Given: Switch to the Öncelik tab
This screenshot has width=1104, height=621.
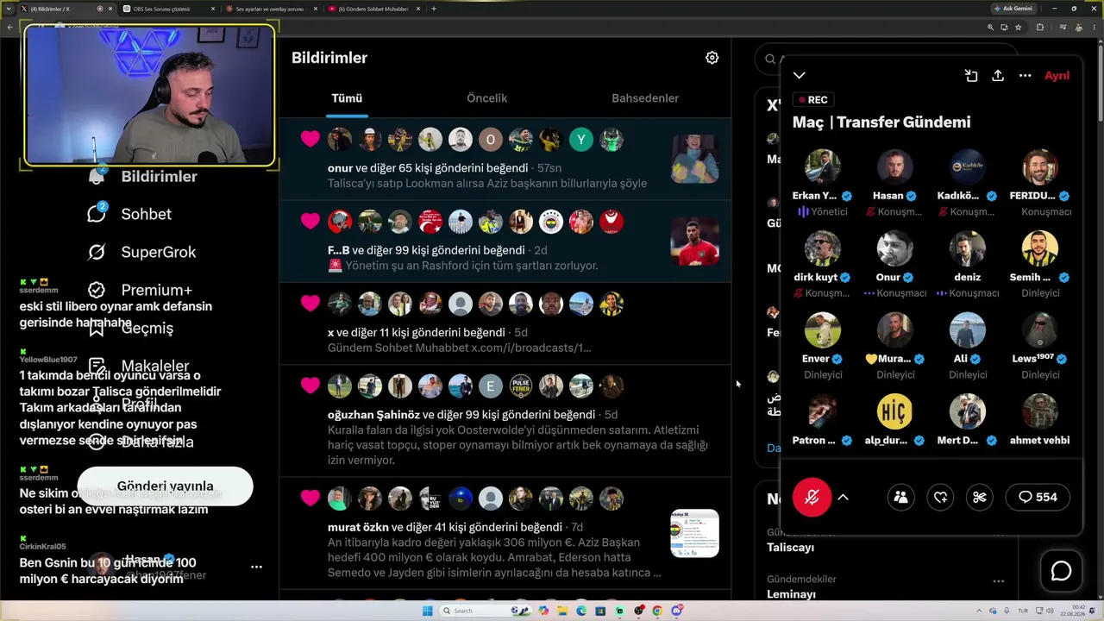Looking at the screenshot, I should pyautogui.click(x=486, y=98).
